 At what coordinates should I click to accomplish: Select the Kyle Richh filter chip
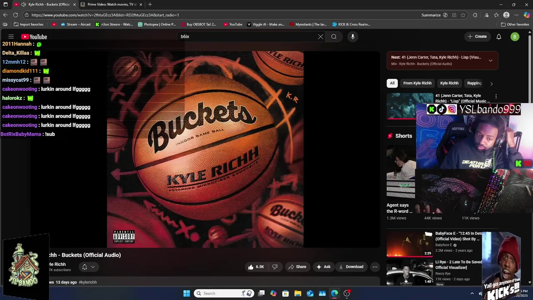point(449,83)
